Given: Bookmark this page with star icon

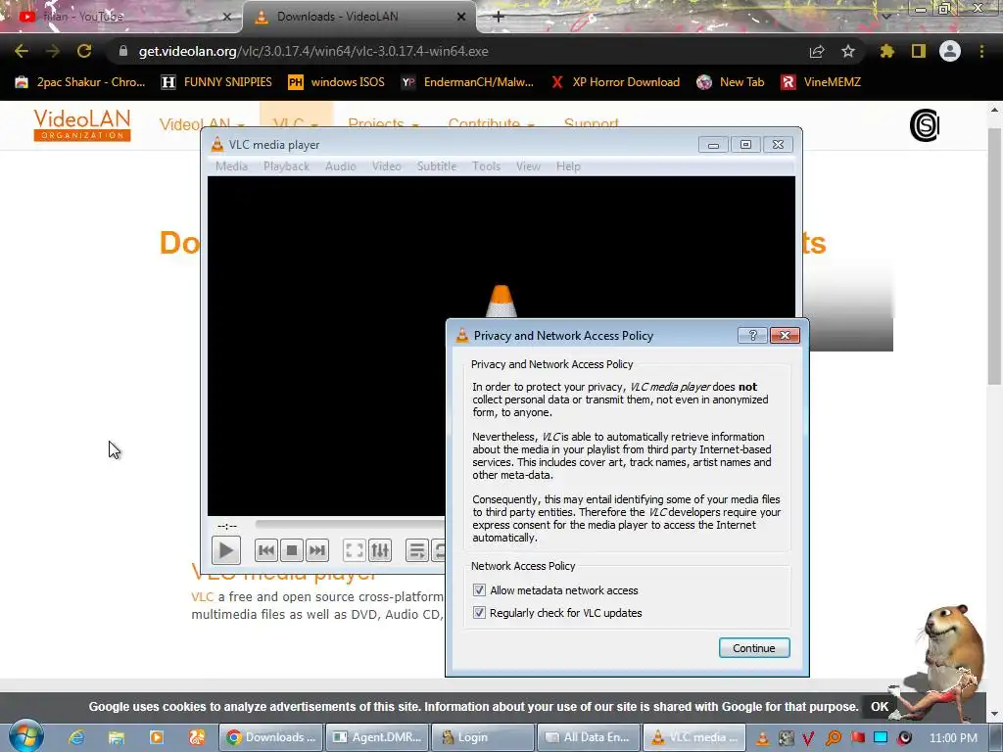Looking at the screenshot, I should pos(848,51).
